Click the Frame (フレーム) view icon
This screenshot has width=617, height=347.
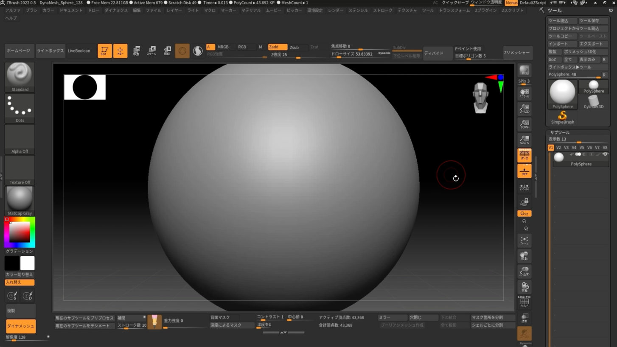[x=524, y=241]
